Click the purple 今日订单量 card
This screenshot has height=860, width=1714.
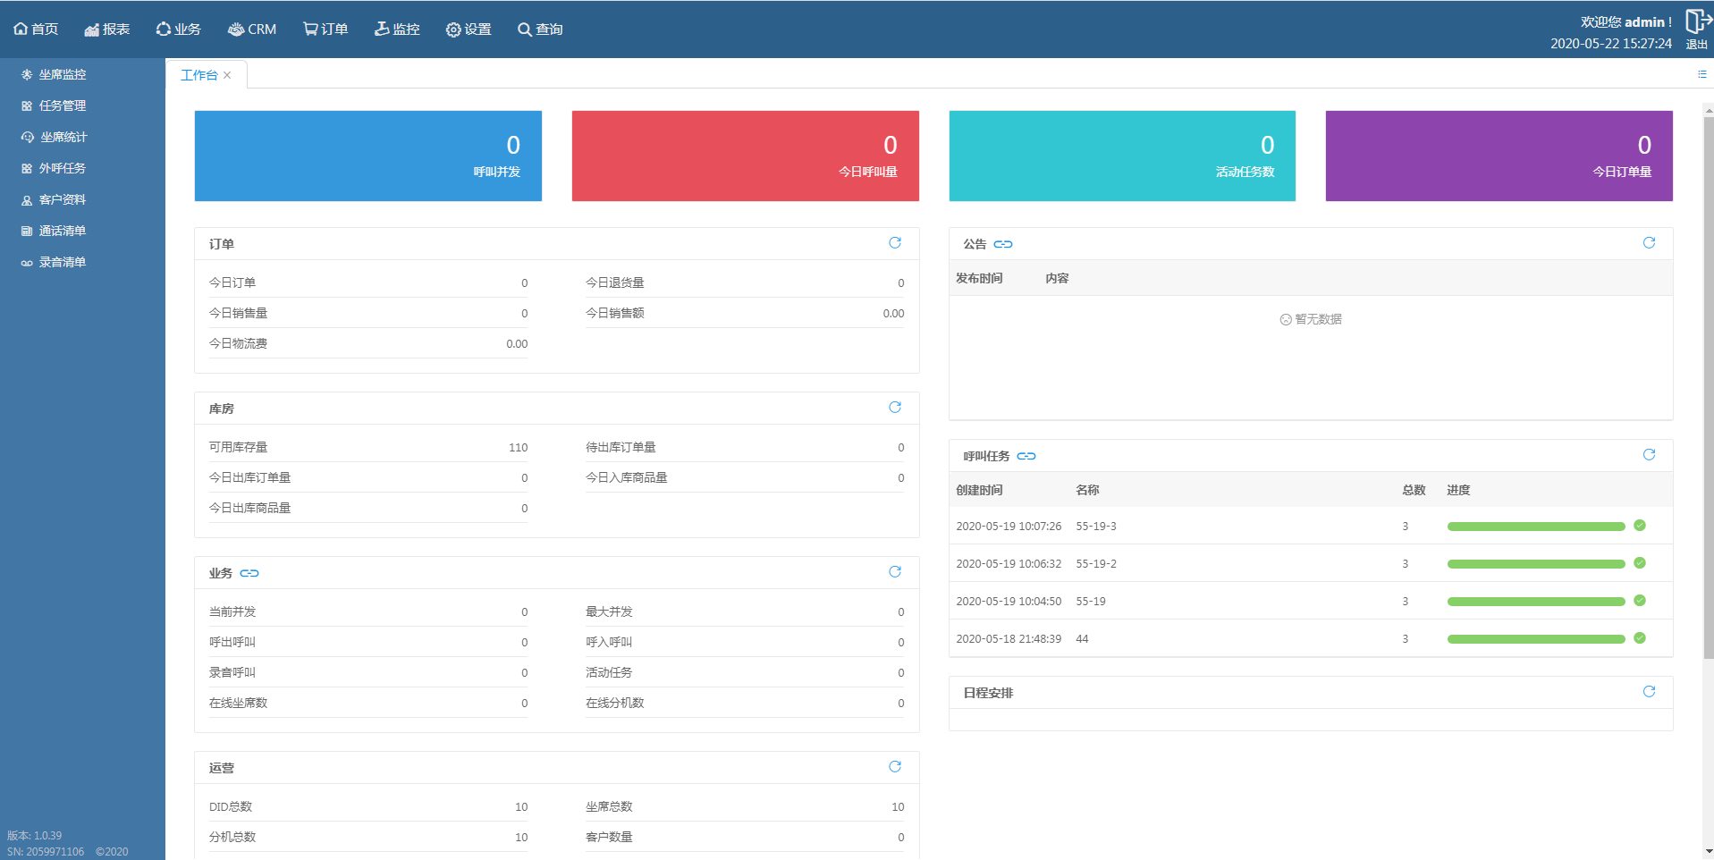pos(1499,156)
